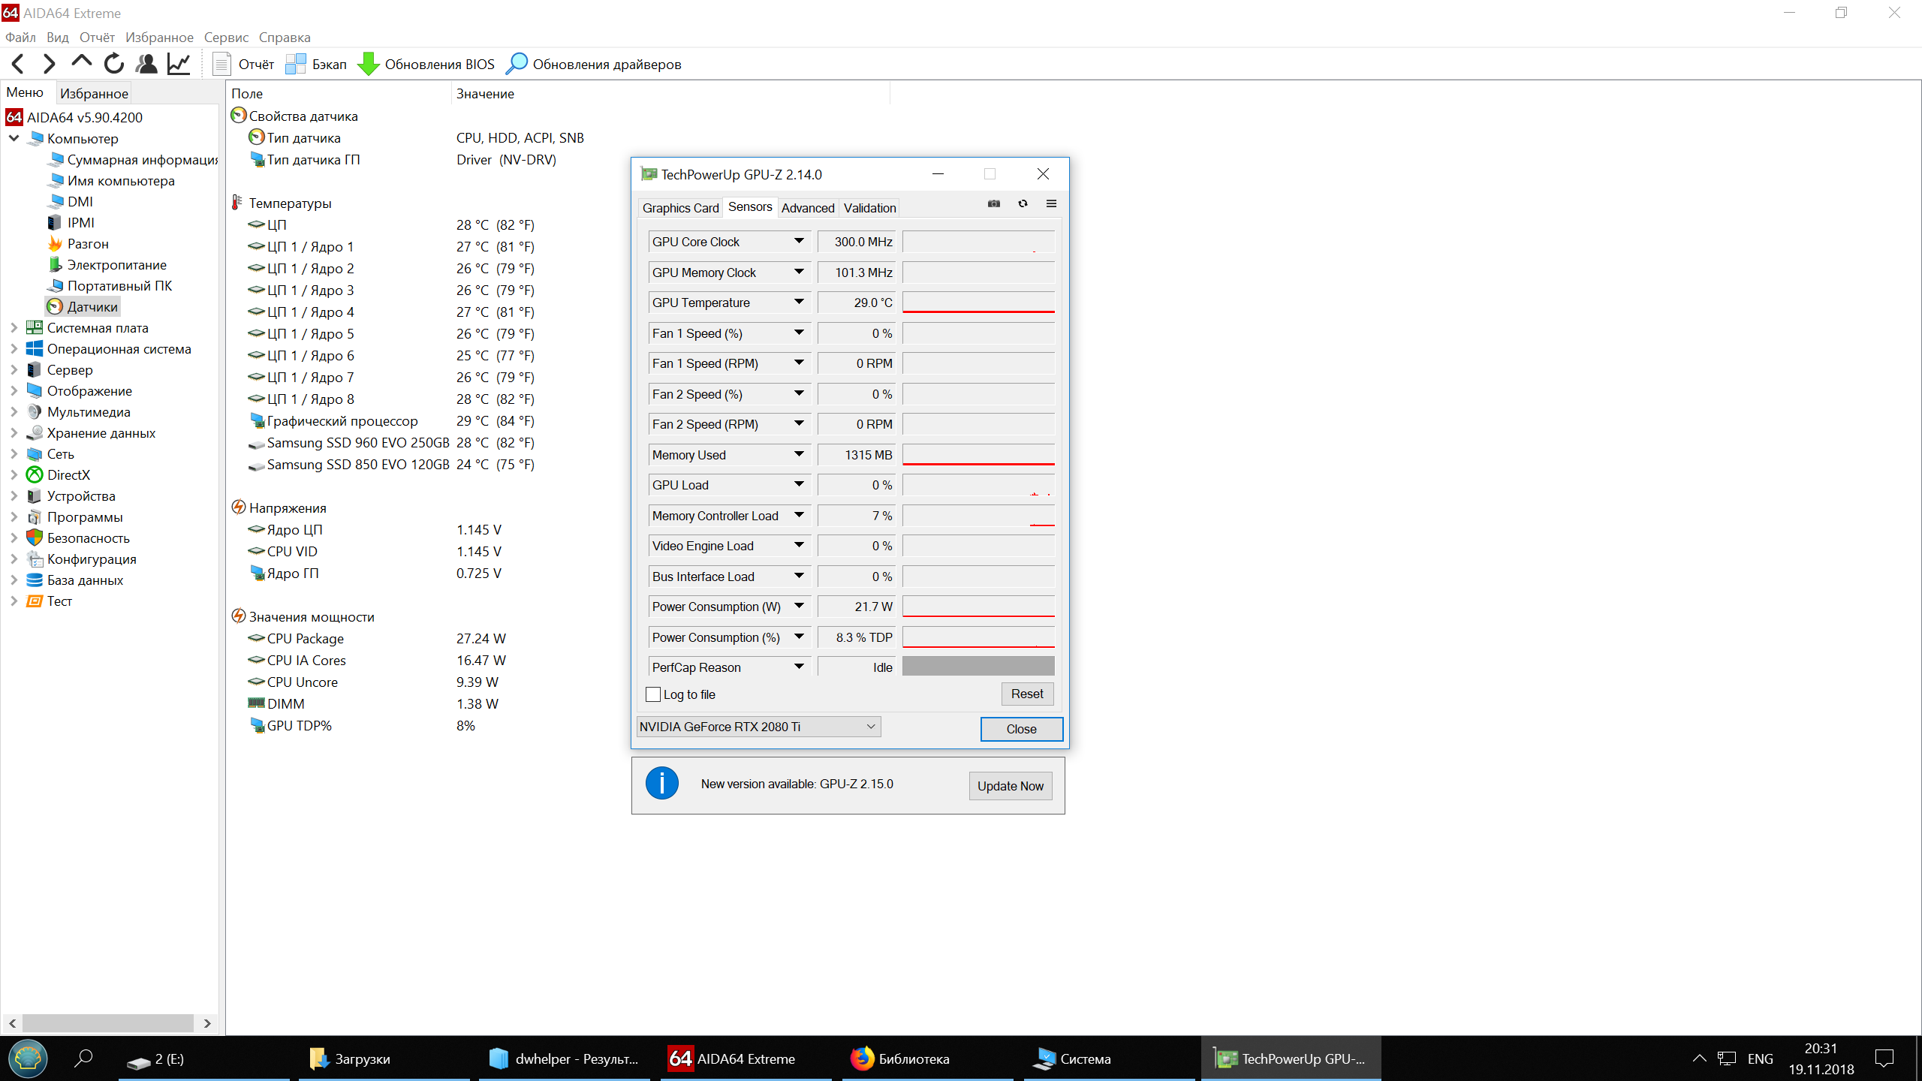
Task: Click the BIOS updates green arrow icon
Action: [x=368, y=64]
